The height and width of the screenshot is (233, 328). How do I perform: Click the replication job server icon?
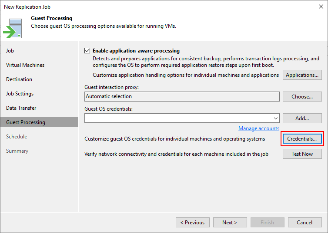13,28
